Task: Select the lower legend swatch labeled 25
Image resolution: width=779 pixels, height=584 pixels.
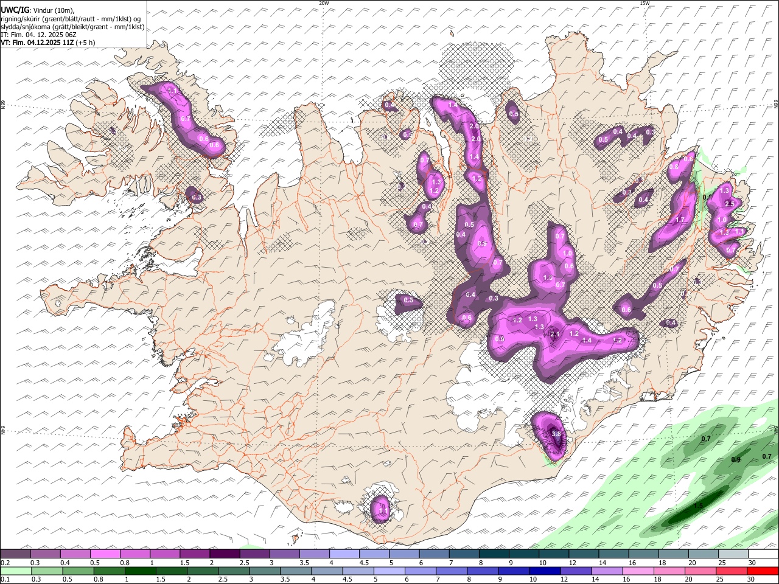Action: [732, 571]
